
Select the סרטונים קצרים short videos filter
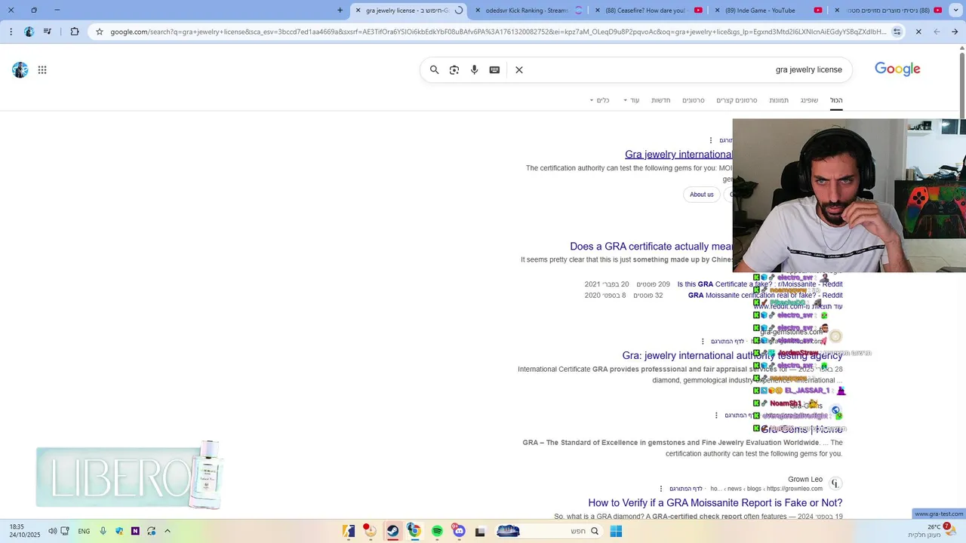[737, 100]
